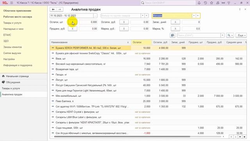Click the global search field in title bar
This screenshot has height=141, width=250.
168,3
